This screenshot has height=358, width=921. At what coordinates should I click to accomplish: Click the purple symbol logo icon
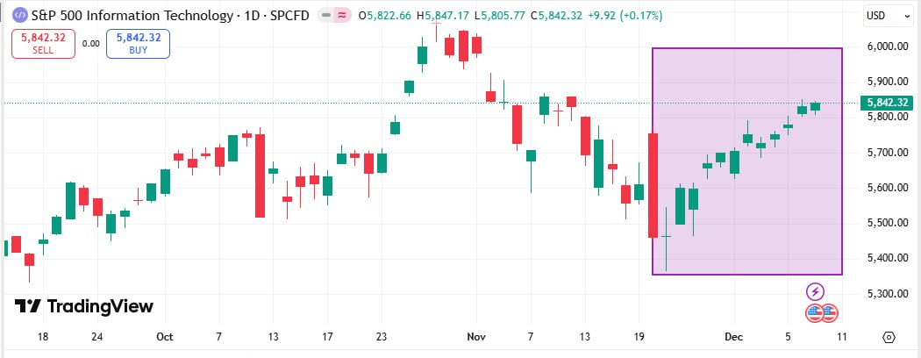pyautogui.click(x=16, y=16)
